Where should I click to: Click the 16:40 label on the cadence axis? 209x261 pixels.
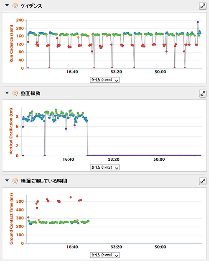(72, 72)
